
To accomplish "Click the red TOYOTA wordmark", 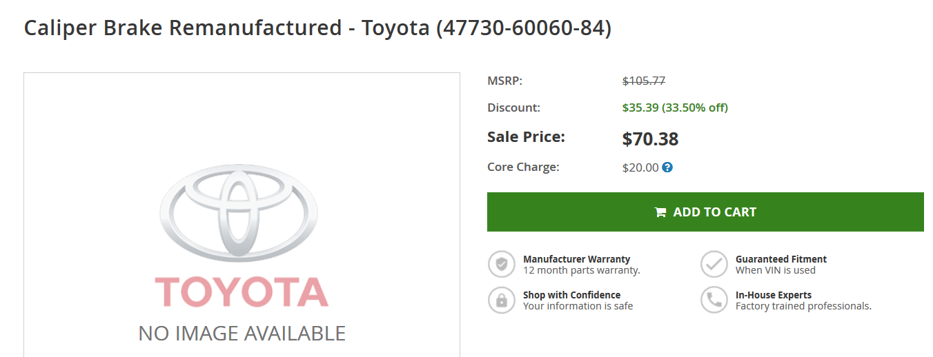I will tap(242, 292).
